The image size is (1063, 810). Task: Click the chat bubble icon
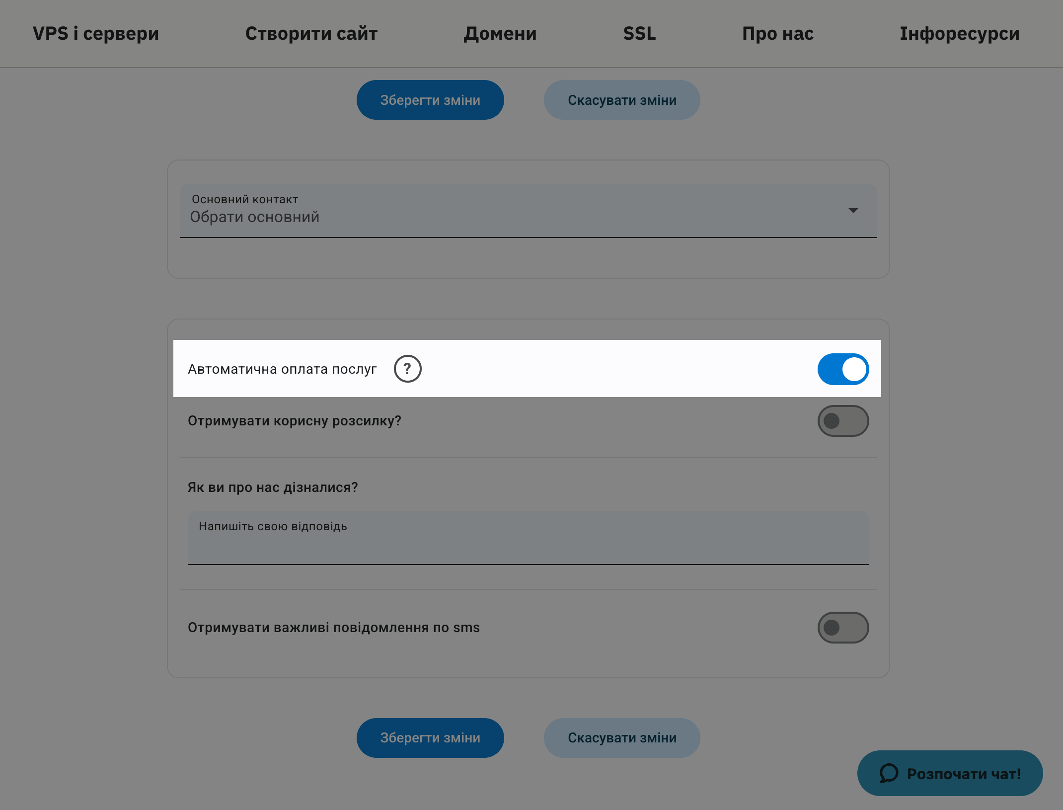889,773
